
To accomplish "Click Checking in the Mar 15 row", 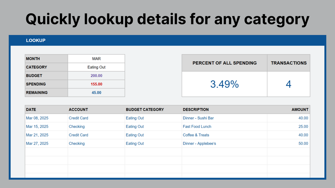I will 77,126.
